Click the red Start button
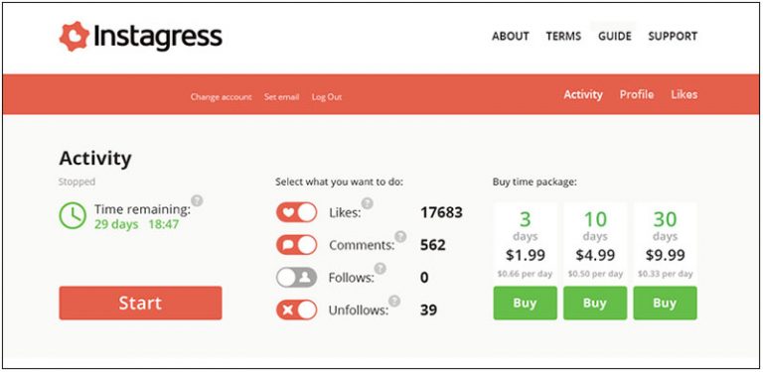763x372 pixels. coord(140,303)
